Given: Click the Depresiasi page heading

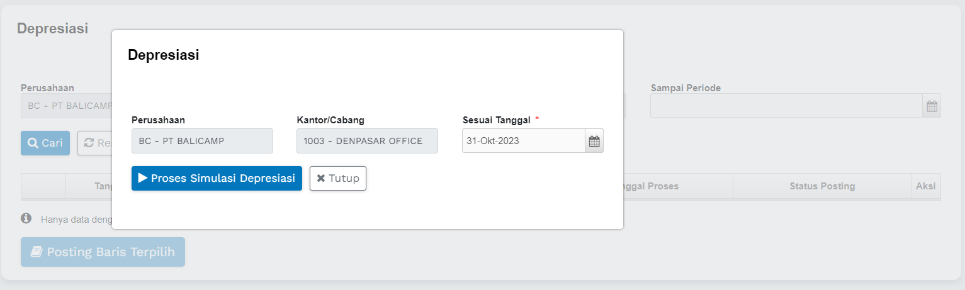Looking at the screenshot, I should tap(52, 28).
